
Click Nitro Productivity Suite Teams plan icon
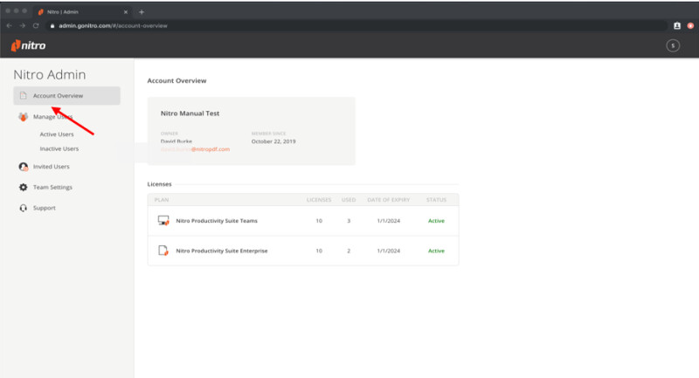tap(163, 221)
